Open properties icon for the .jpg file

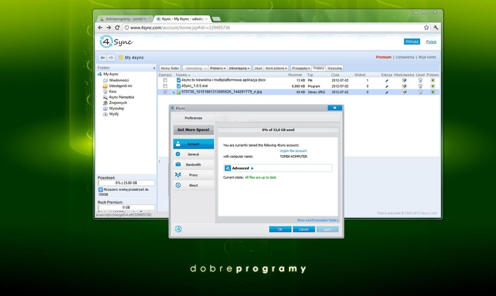tap(404, 92)
